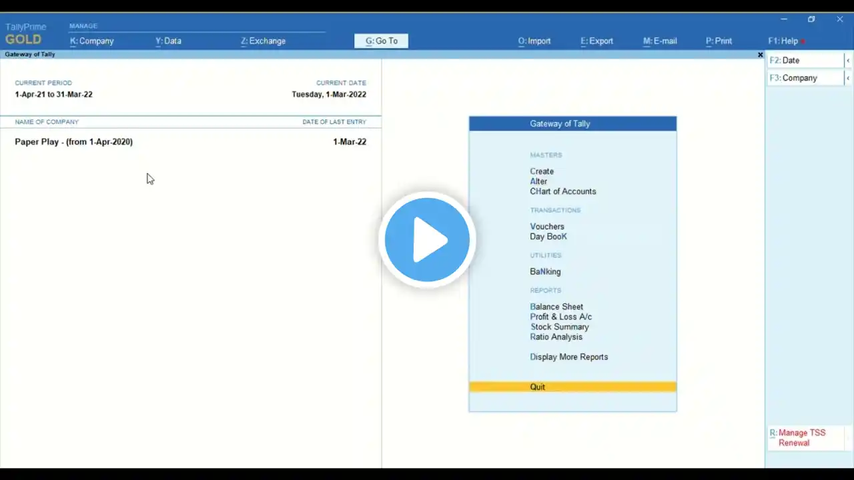This screenshot has height=480, width=854.
Task: Open the M: E-mail menu
Action: click(660, 41)
